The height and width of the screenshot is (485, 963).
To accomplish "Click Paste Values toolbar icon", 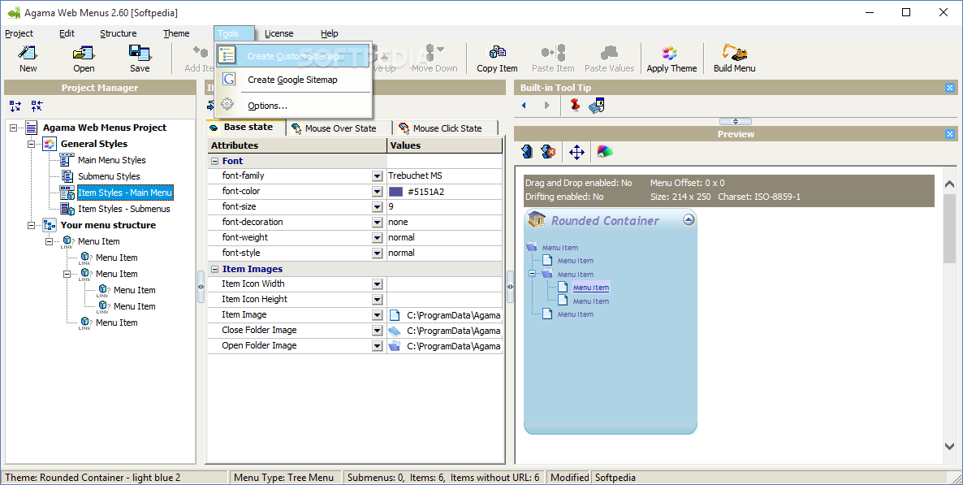I will (x=609, y=54).
